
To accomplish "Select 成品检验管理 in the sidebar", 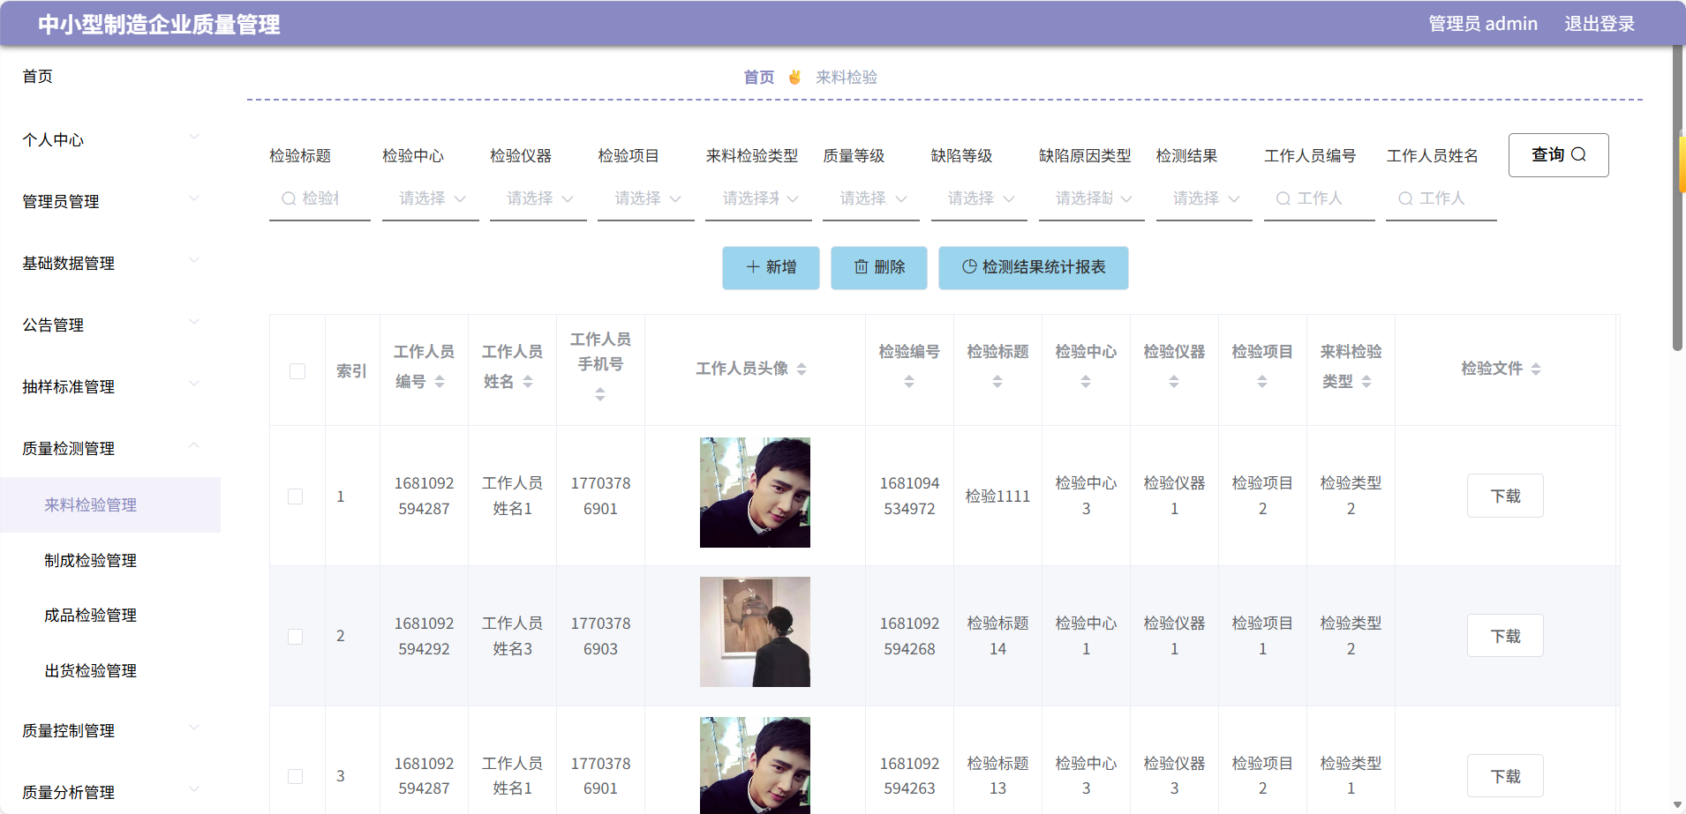I will click(110, 615).
